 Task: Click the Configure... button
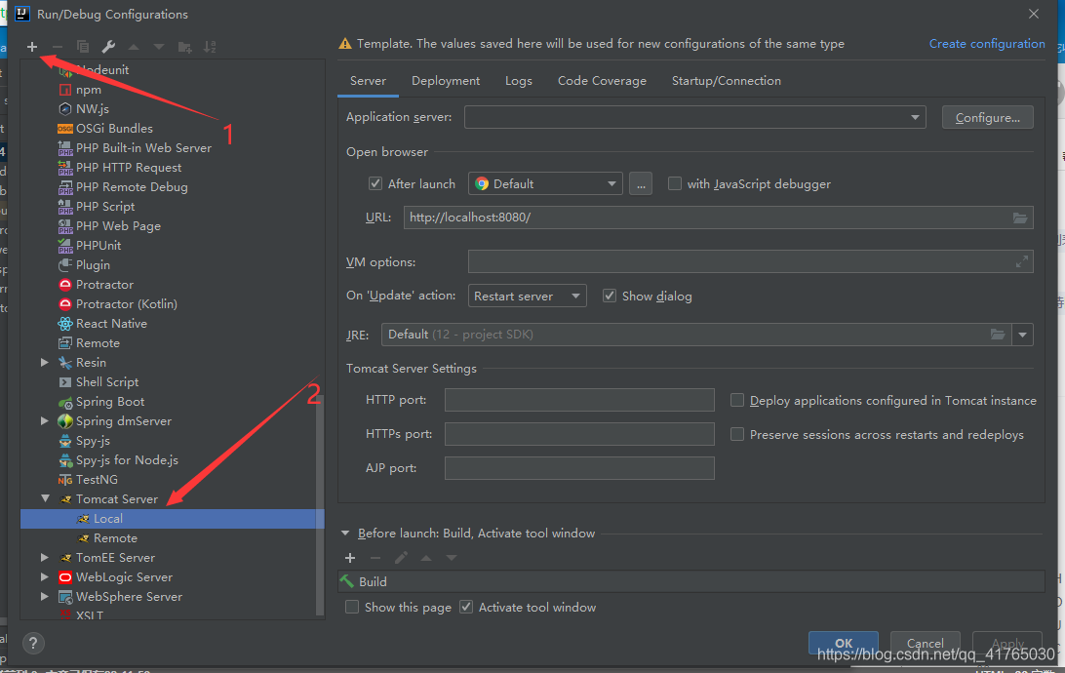988,117
